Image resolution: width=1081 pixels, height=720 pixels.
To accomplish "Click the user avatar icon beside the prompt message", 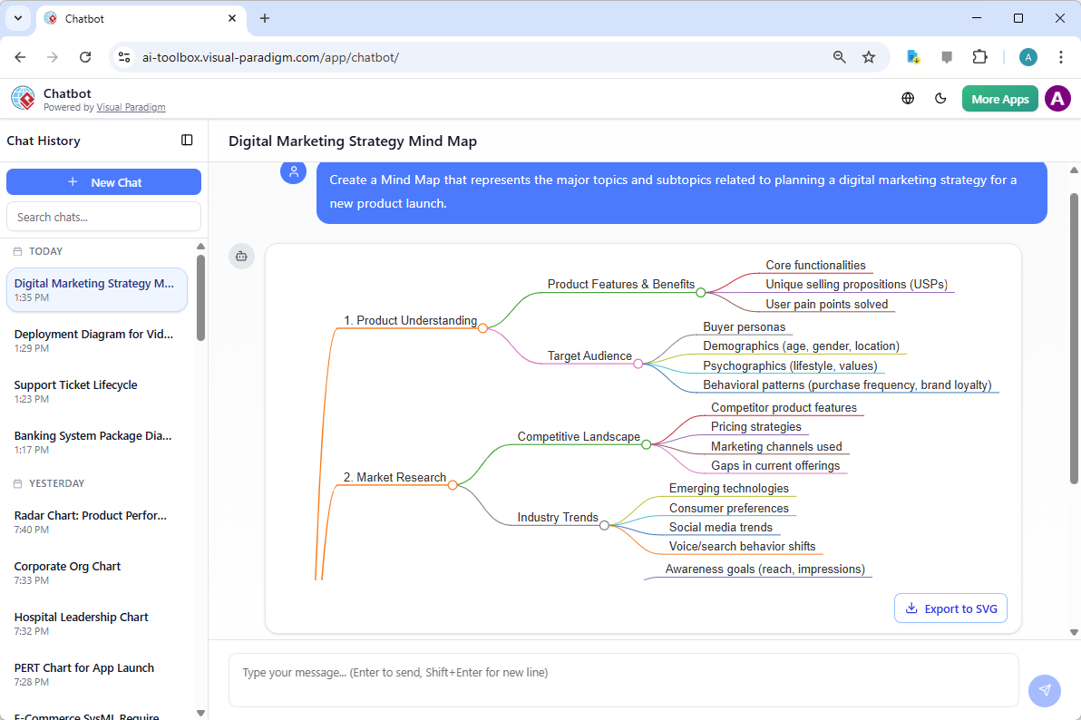I will tap(293, 172).
